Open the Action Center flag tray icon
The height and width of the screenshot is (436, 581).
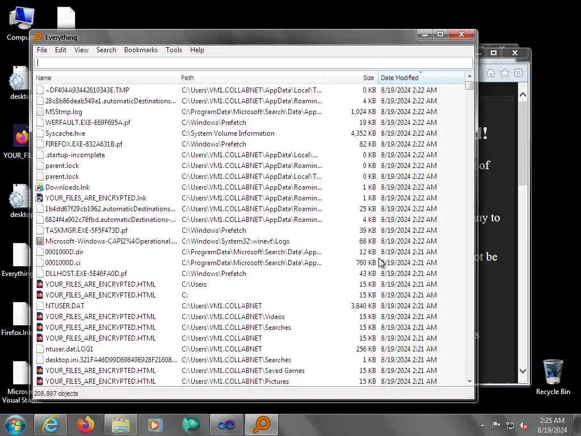(x=496, y=425)
